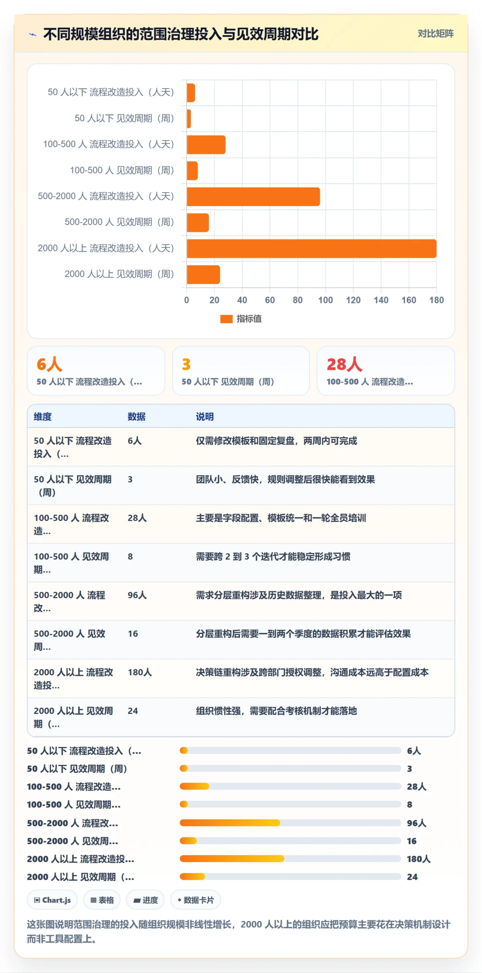Screen dimensions: 482x973
Task: Select the 6人 data card
Action: tap(96, 371)
